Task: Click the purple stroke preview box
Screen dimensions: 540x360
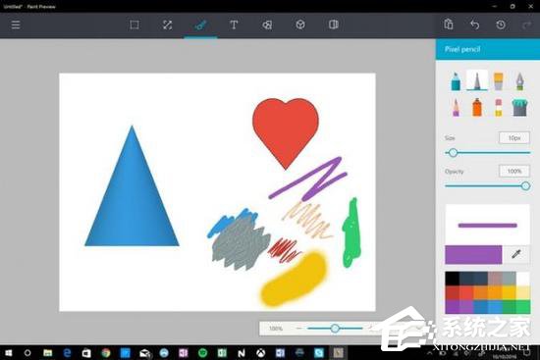Action: [x=487, y=224]
